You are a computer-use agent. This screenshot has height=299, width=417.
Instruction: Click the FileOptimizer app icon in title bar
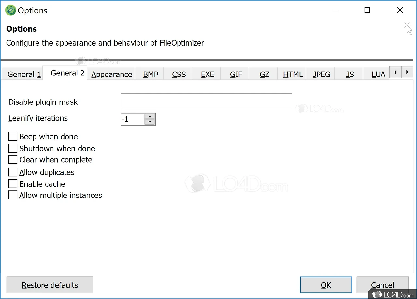coord(11,10)
